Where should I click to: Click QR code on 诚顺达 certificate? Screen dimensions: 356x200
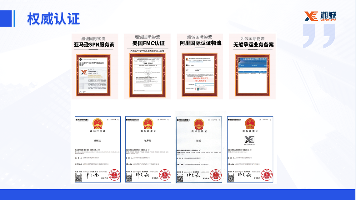point(78,178)
